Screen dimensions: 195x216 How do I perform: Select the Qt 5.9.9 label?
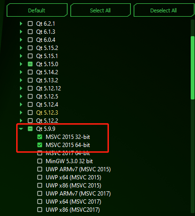(x=46, y=129)
